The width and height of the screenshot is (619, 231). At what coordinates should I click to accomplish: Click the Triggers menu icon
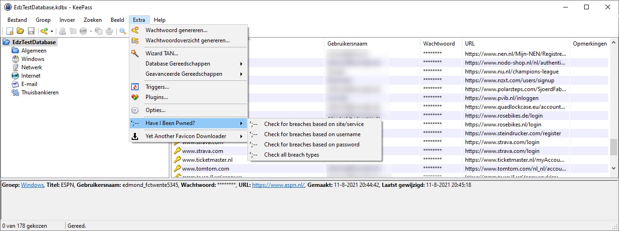135,87
